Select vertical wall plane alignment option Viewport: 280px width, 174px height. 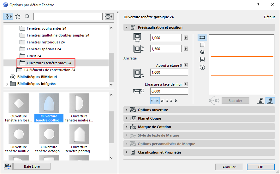[x=261, y=101]
